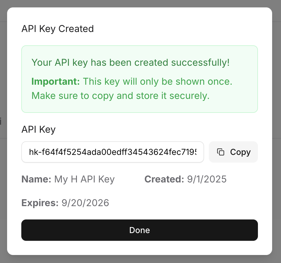Click the "Make sure to copy and store" line
The image size is (281, 263).
[120, 96]
